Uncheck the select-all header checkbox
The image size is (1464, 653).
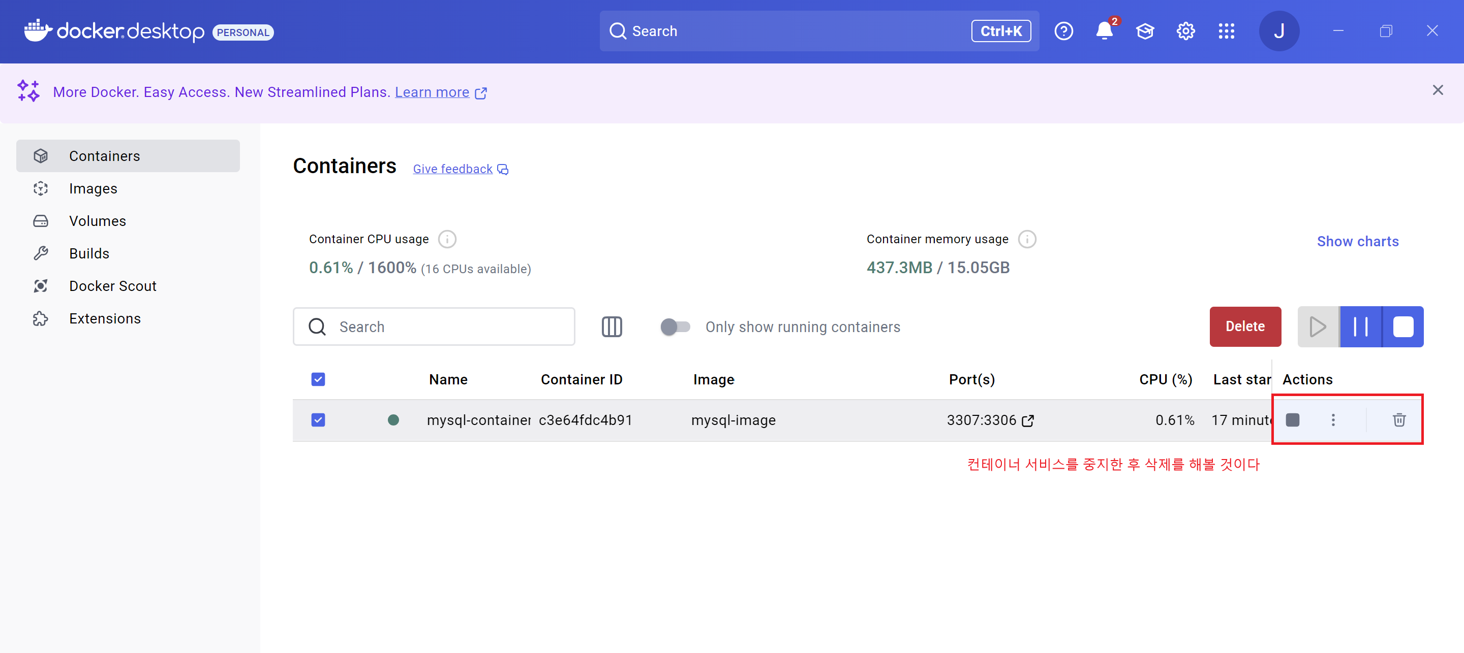(x=318, y=379)
